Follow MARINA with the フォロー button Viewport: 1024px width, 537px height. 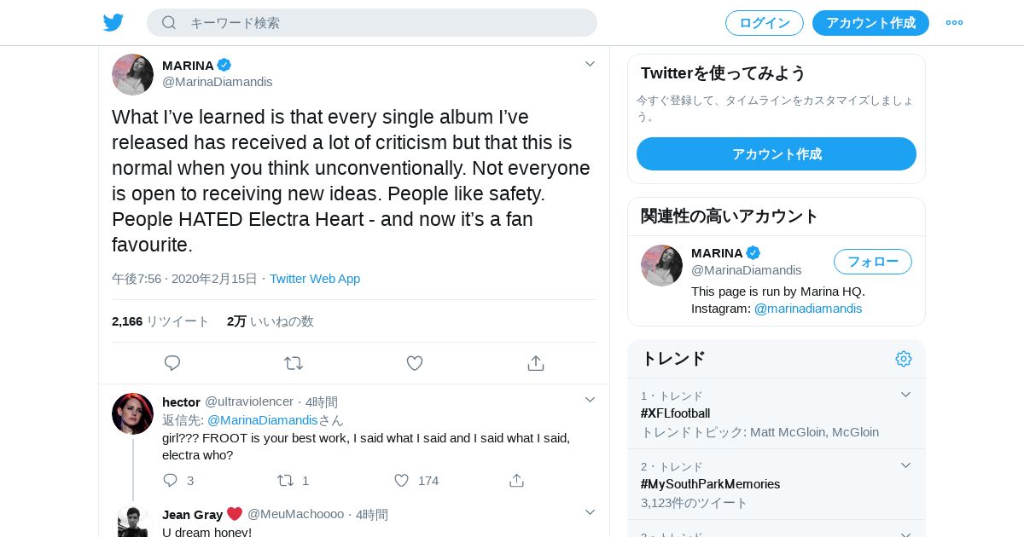(872, 262)
